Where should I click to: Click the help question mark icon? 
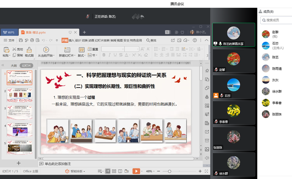(195, 41)
